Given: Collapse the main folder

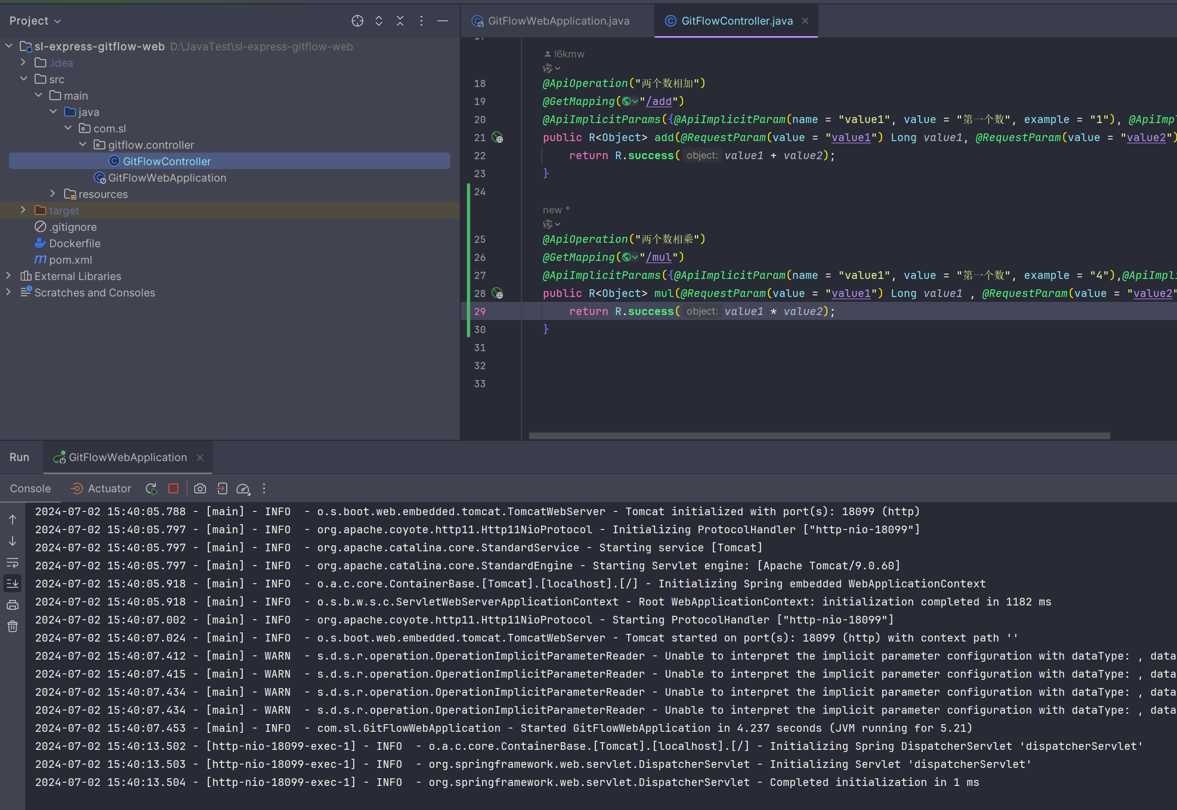Looking at the screenshot, I should (x=38, y=95).
